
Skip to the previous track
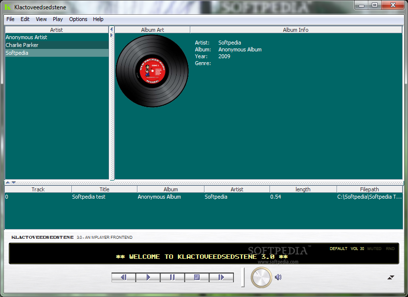click(124, 277)
